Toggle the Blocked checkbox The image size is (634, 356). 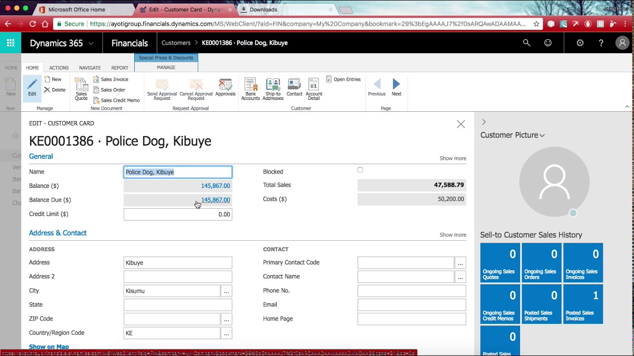(360, 170)
